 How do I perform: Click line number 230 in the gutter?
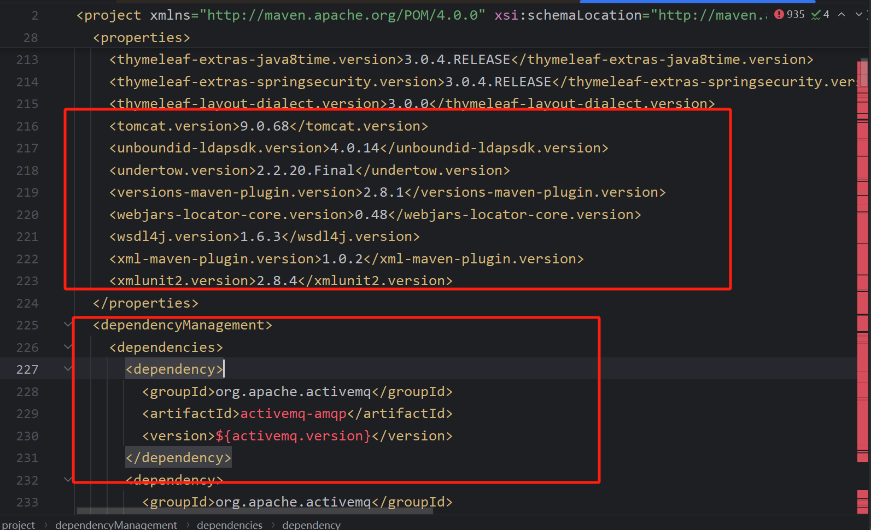[x=27, y=436]
